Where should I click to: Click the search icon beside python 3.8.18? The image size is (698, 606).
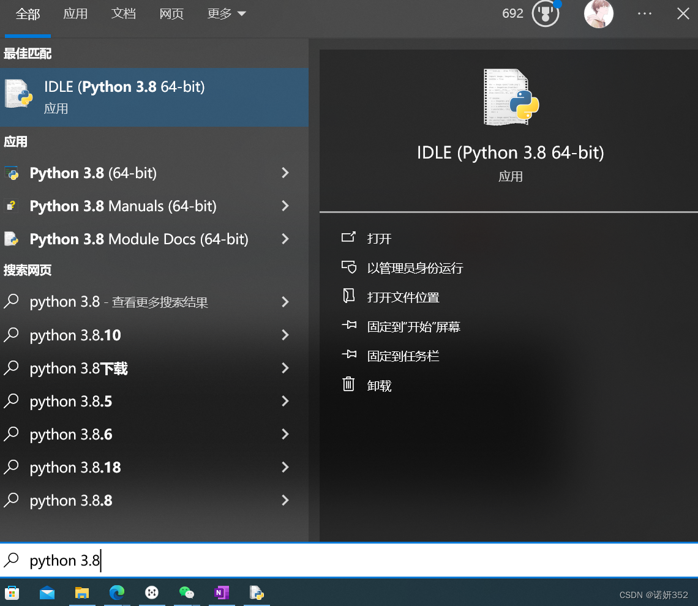coord(11,467)
